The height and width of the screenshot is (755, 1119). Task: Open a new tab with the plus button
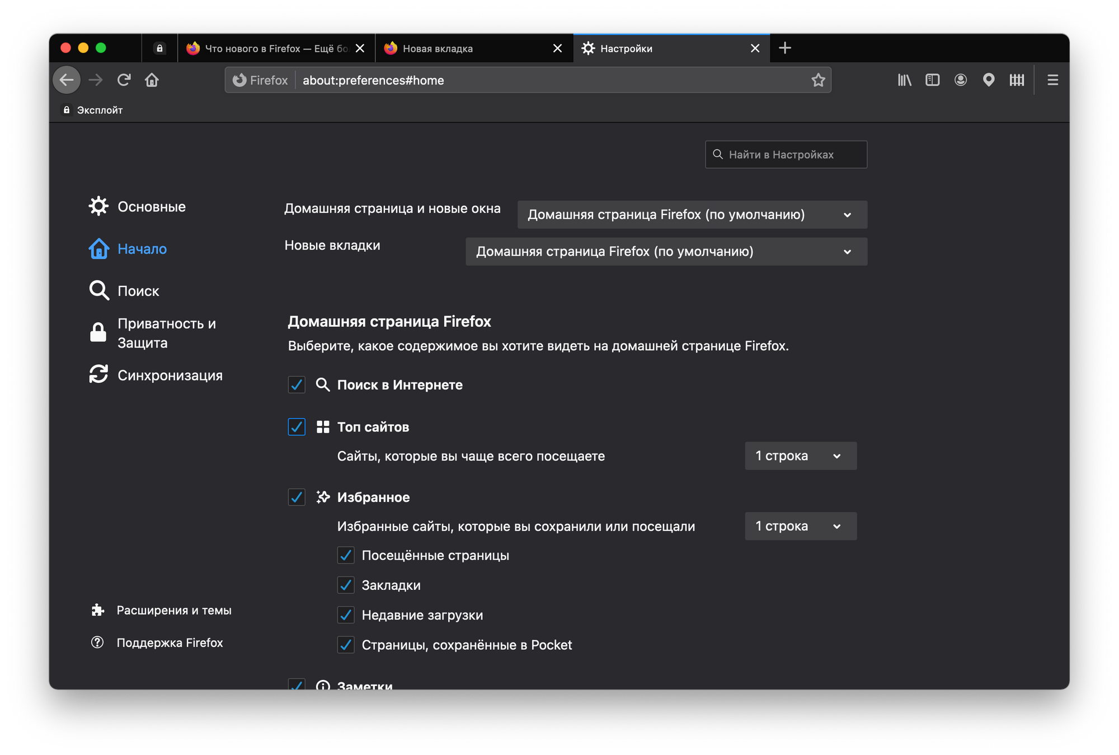pyautogui.click(x=784, y=48)
